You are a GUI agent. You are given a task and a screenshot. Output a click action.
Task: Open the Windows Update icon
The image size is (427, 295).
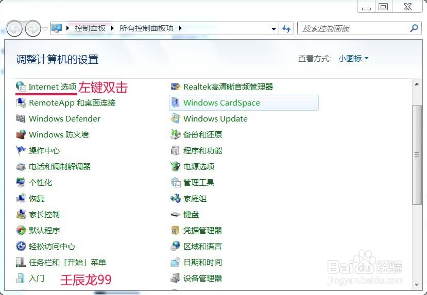175,118
